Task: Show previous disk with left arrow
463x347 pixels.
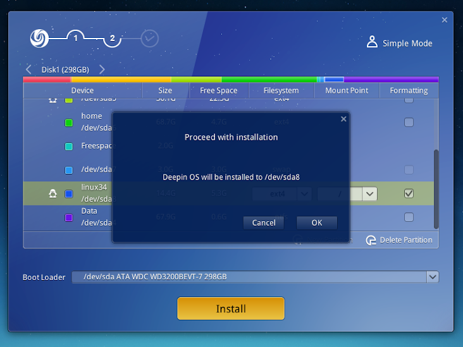Action: click(29, 70)
